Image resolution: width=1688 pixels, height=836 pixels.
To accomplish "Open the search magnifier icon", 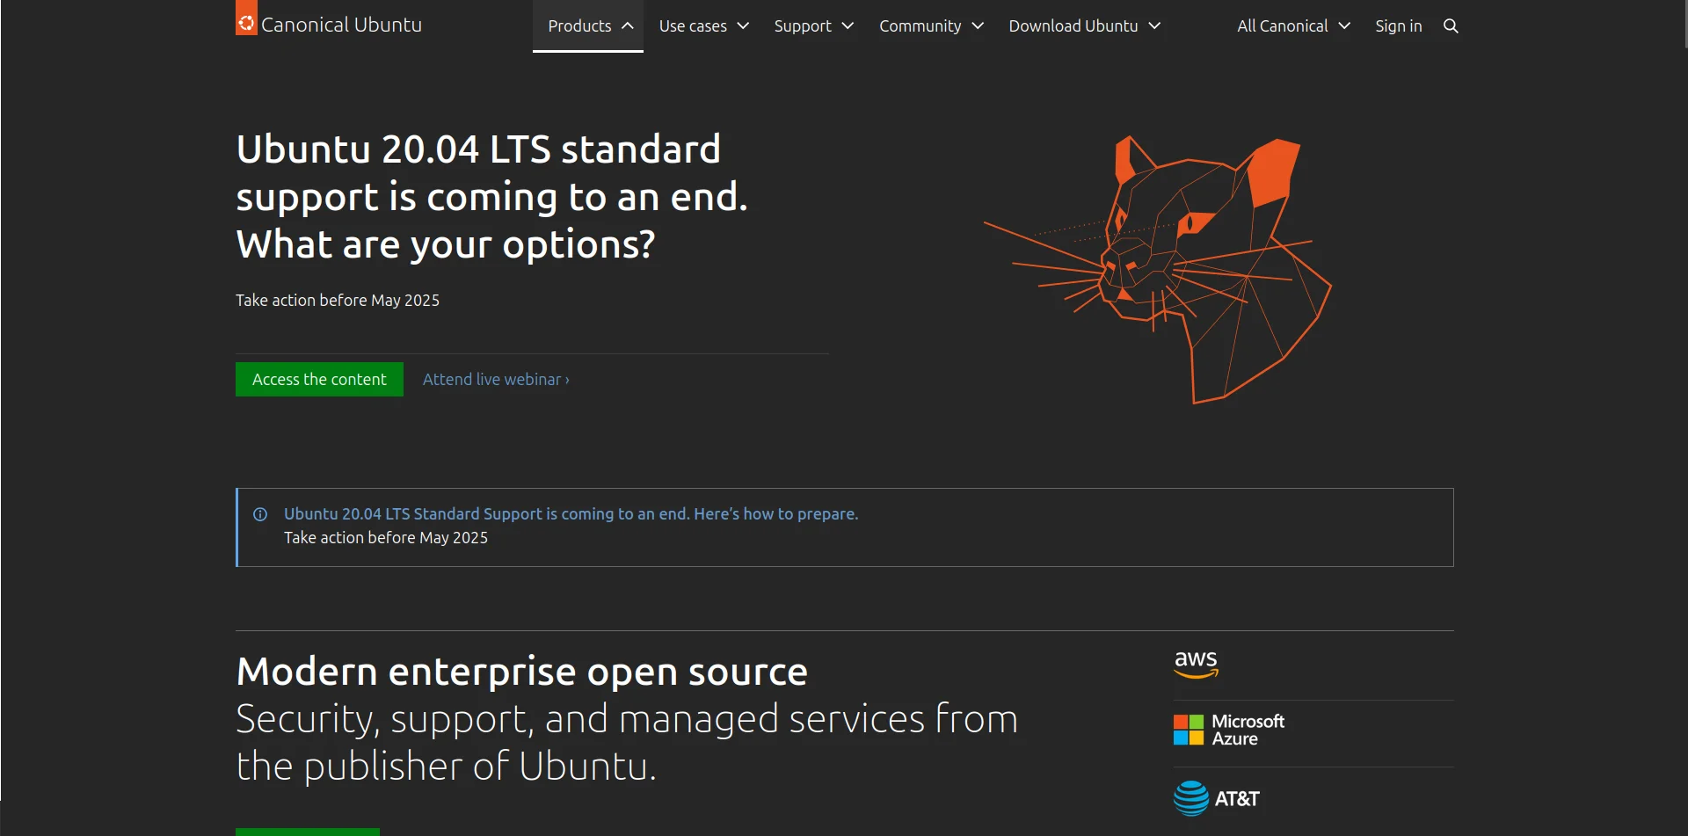I will (x=1451, y=26).
